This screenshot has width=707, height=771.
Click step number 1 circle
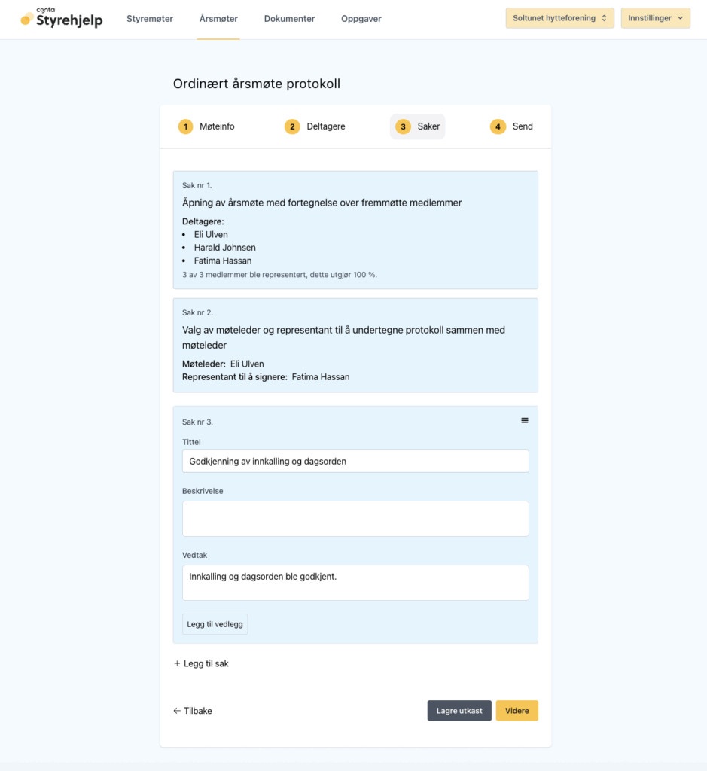pos(185,126)
